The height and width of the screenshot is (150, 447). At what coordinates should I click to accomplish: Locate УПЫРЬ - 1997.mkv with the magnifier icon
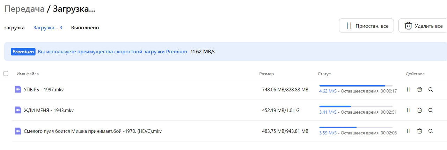pyautogui.click(x=431, y=90)
